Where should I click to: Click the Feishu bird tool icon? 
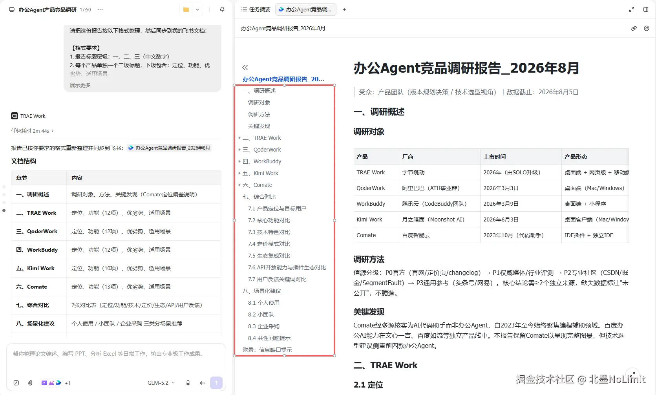[58, 383]
